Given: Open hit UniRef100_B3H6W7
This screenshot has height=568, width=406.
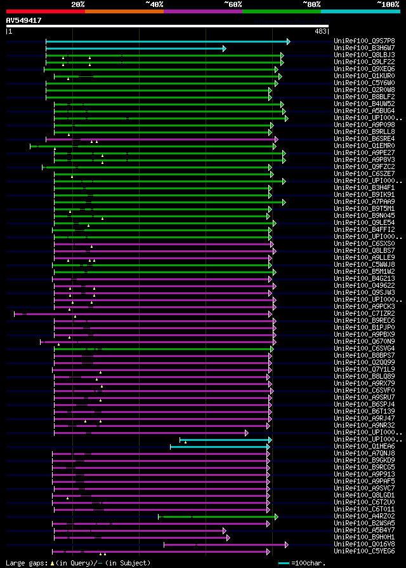Looking at the screenshot, I should pyautogui.click(x=364, y=48).
